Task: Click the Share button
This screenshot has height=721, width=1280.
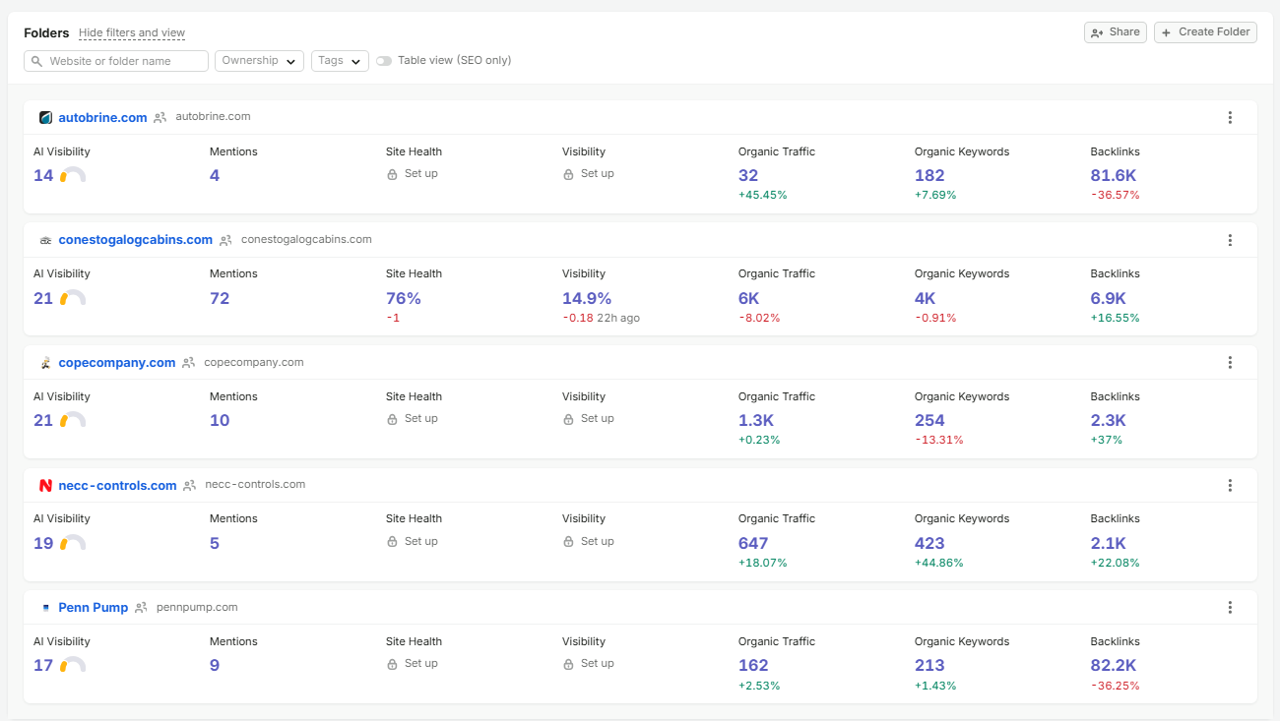Action: pos(1116,32)
